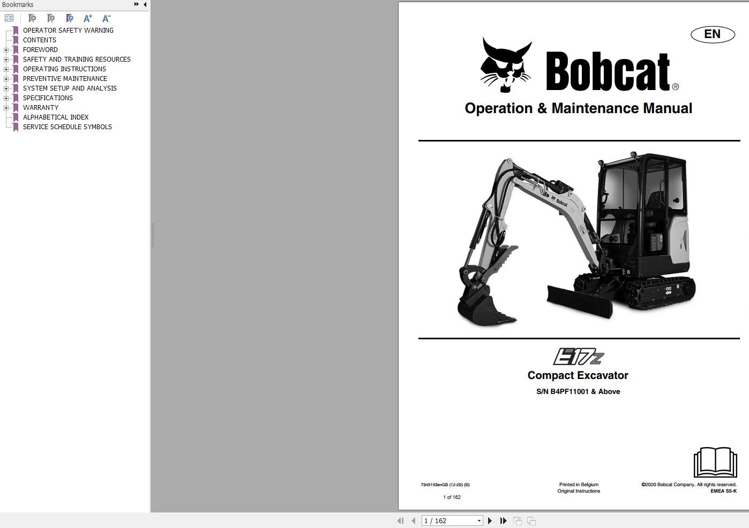Click the bookmark icon beside SERVICE SCHEDULE SYMBOLS

[16, 127]
